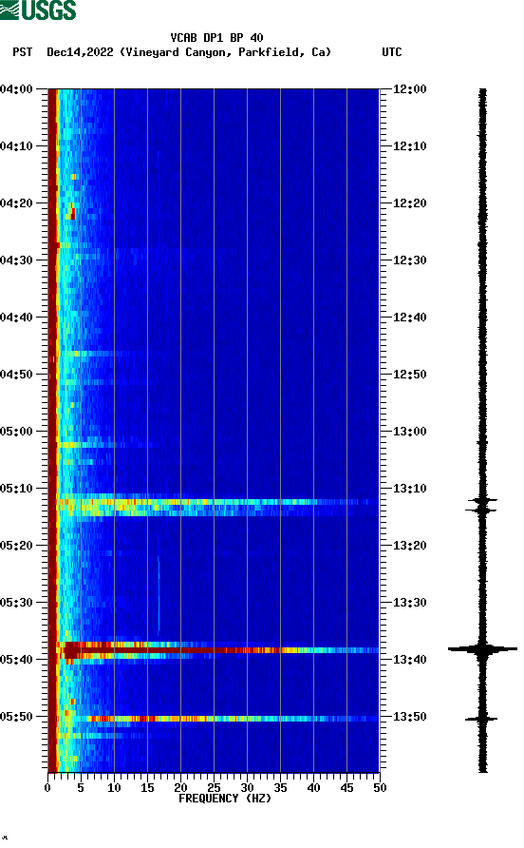Select the title 'VCAB DP1 BP 40'
524x848 pixels.
pos(216,38)
